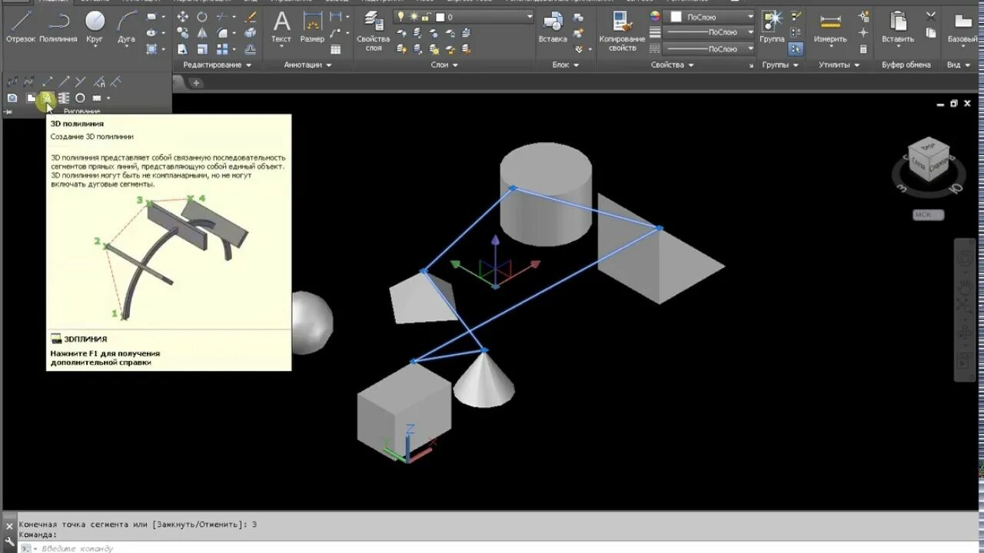984x553 pixels.
Task: Click the Cut scissors icon
Action: [x=931, y=16]
